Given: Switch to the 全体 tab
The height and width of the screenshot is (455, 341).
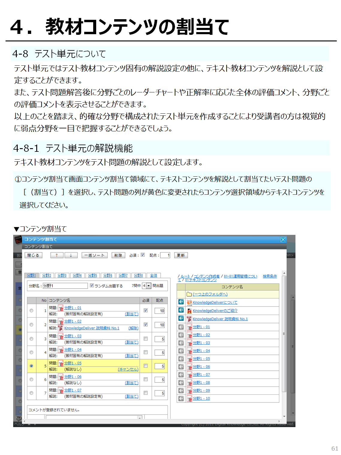Looking at the screenshot, I should click(x=154, y=275).
